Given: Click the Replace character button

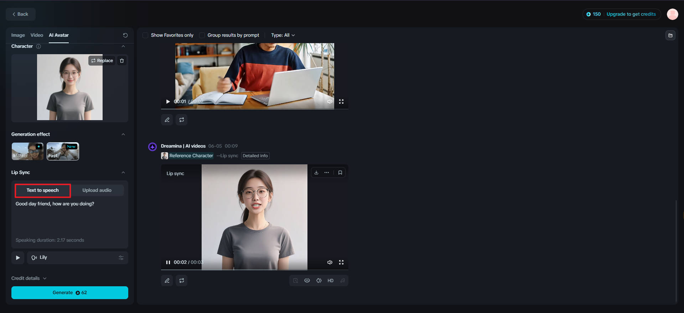Looking at the screenshot, I should tap(102, 61).
